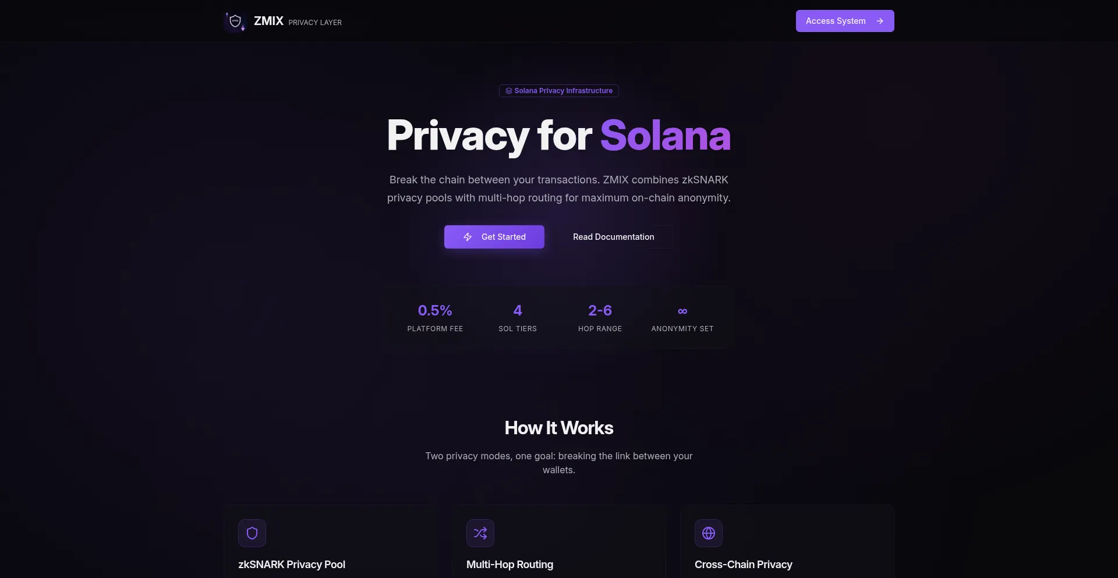Viewport: 1118px width, 578px height.
Task: Select the Cross-Chain Privacy card title
Action: pyautogui.click(x=743, y=565)
